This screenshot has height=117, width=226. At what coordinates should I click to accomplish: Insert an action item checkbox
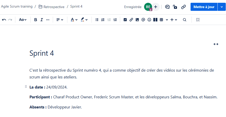coord(125,20)
